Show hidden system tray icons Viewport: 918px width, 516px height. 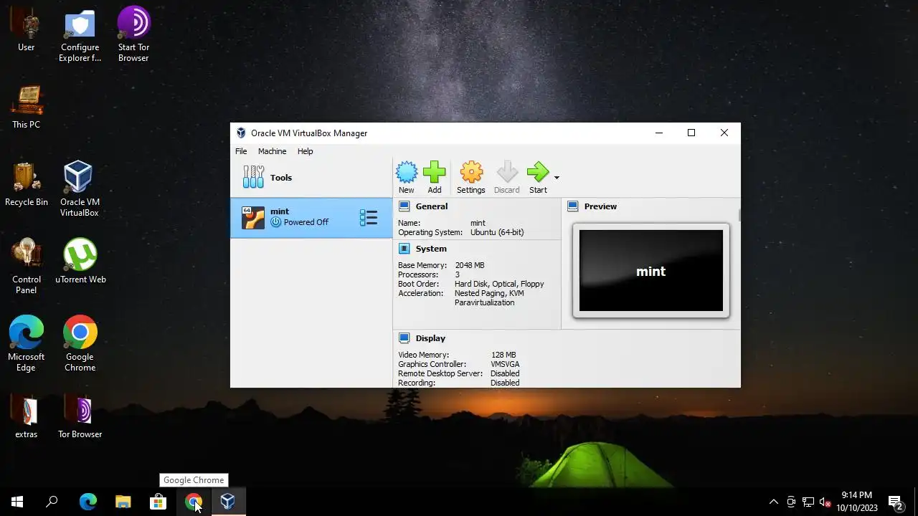pos(773,502)
